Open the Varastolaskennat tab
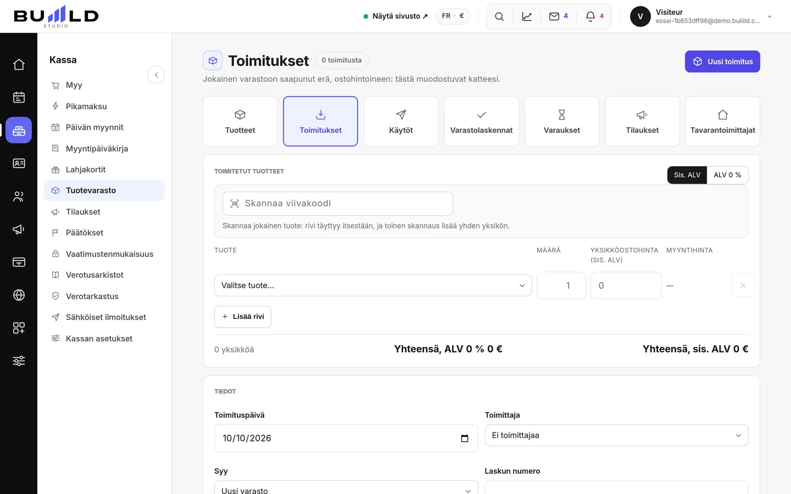 [x=481, y=121]
